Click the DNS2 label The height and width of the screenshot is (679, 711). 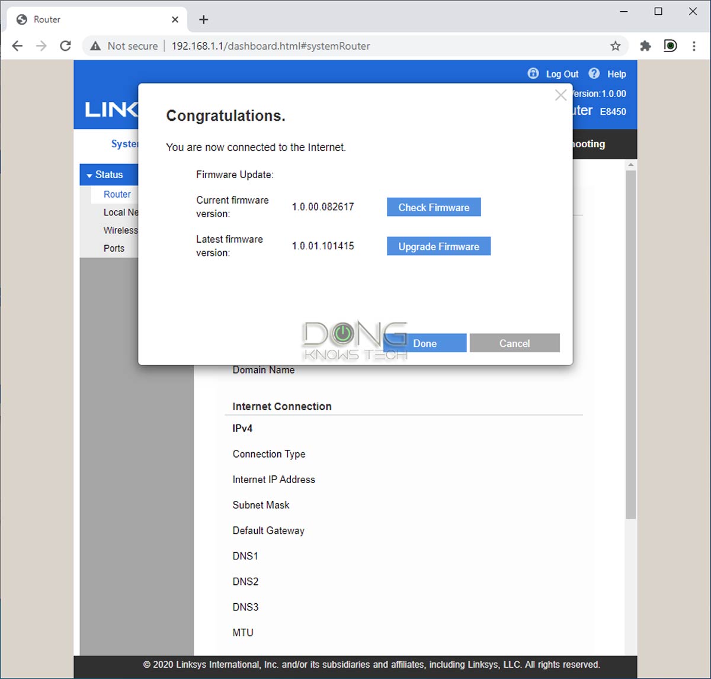[x=245, y=581]
